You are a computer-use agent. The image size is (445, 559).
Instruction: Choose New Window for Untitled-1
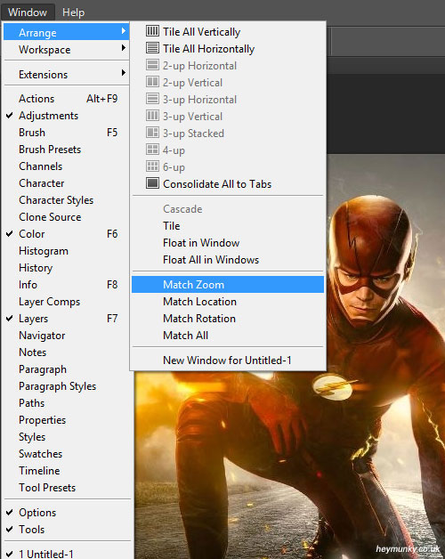[228, 361]
